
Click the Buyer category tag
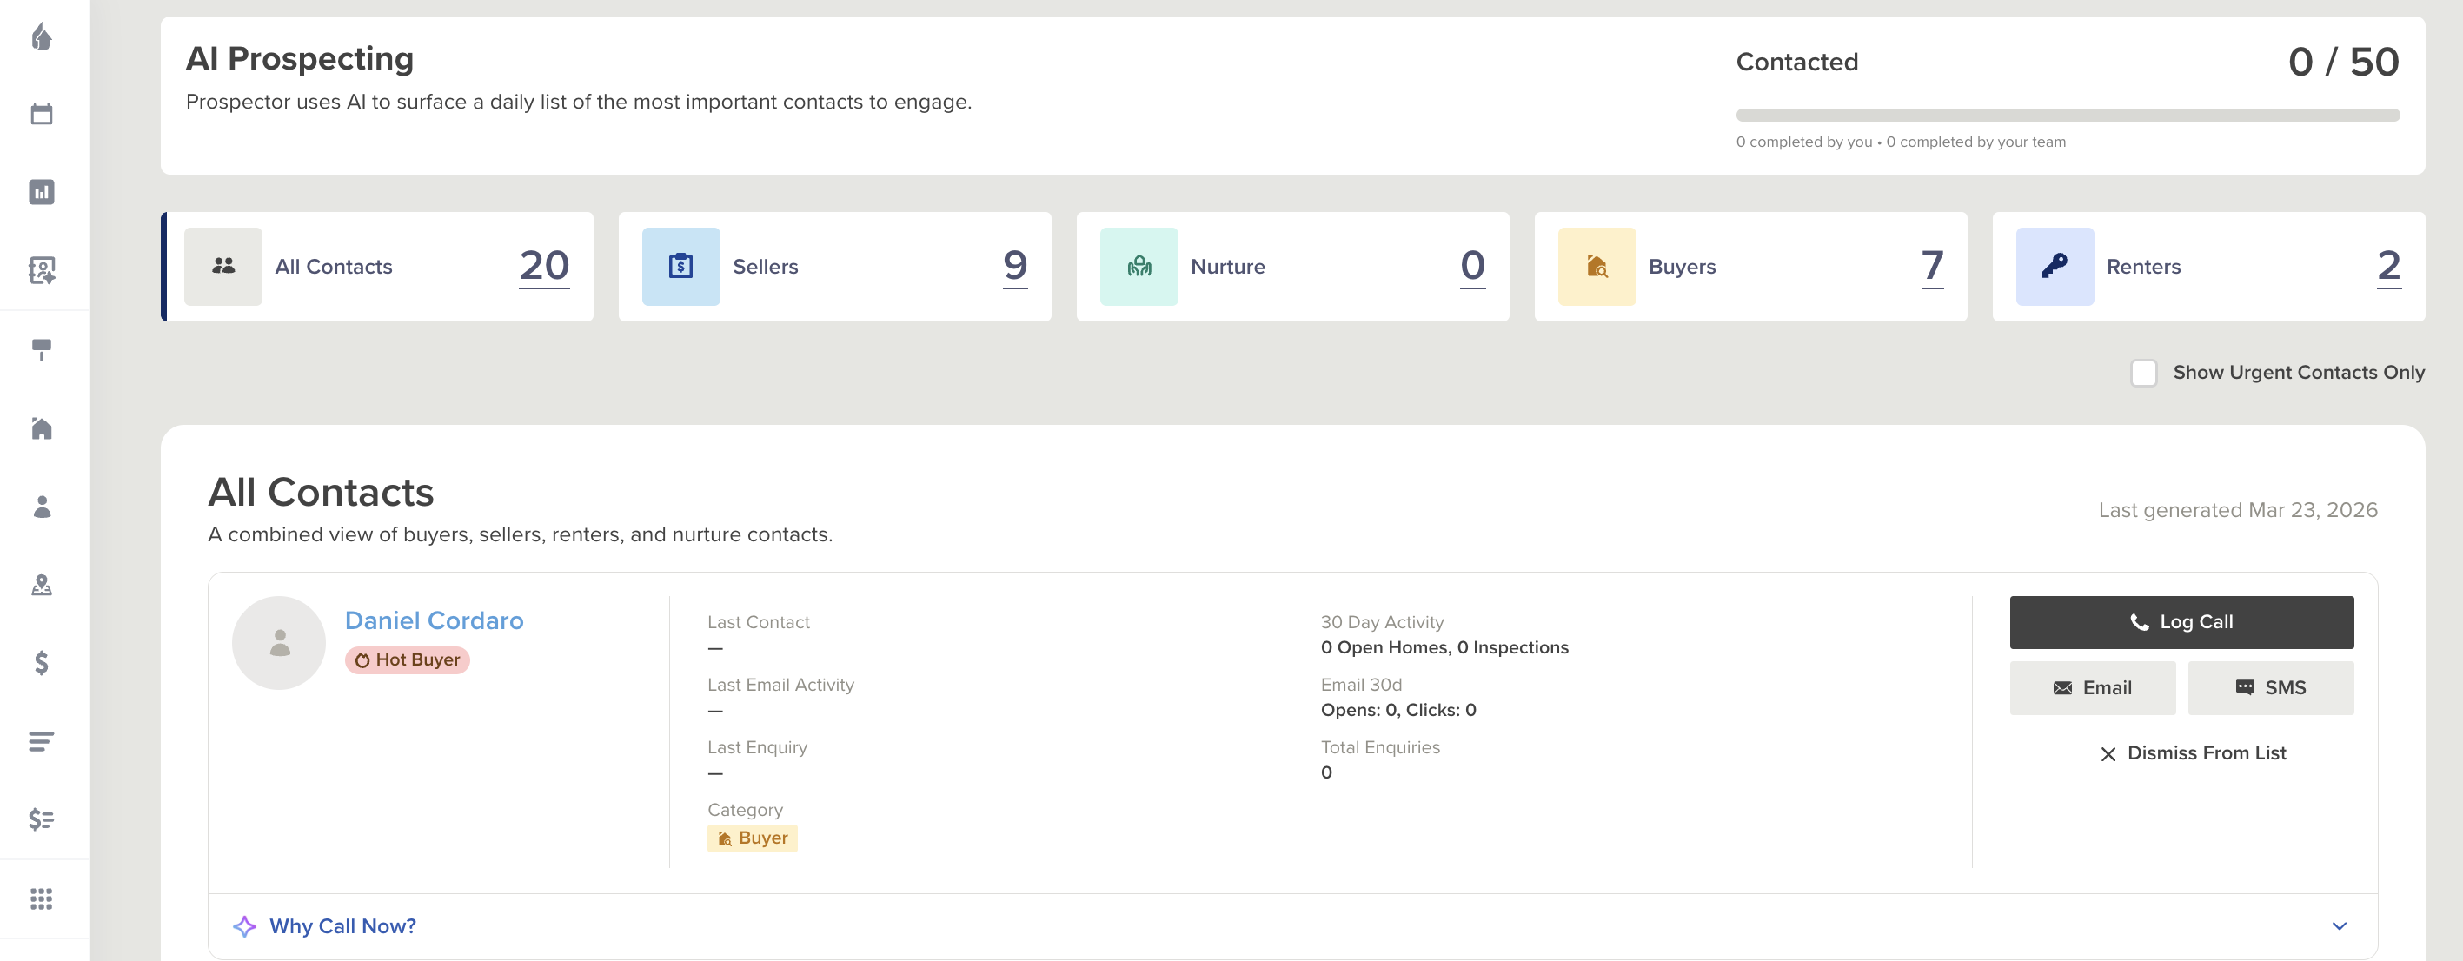pyautogui.click(x=753, y=838)
